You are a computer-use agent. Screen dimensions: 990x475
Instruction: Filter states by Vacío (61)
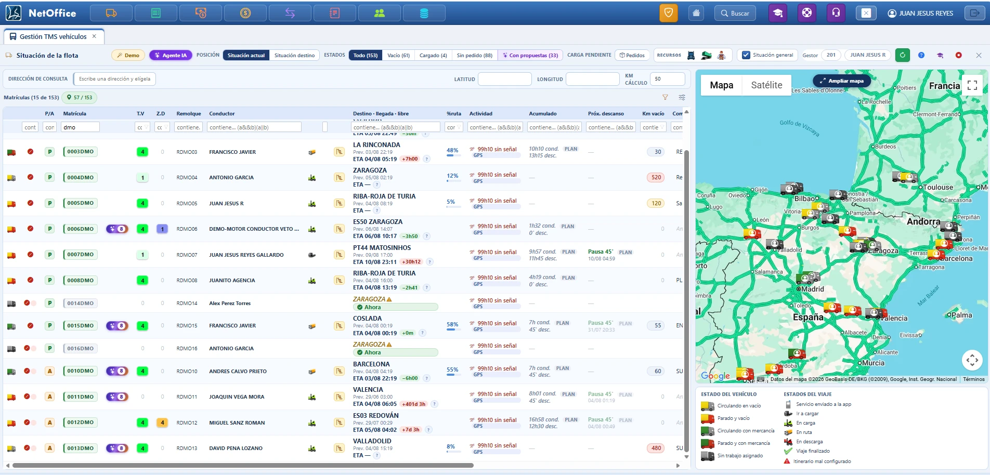398,55
